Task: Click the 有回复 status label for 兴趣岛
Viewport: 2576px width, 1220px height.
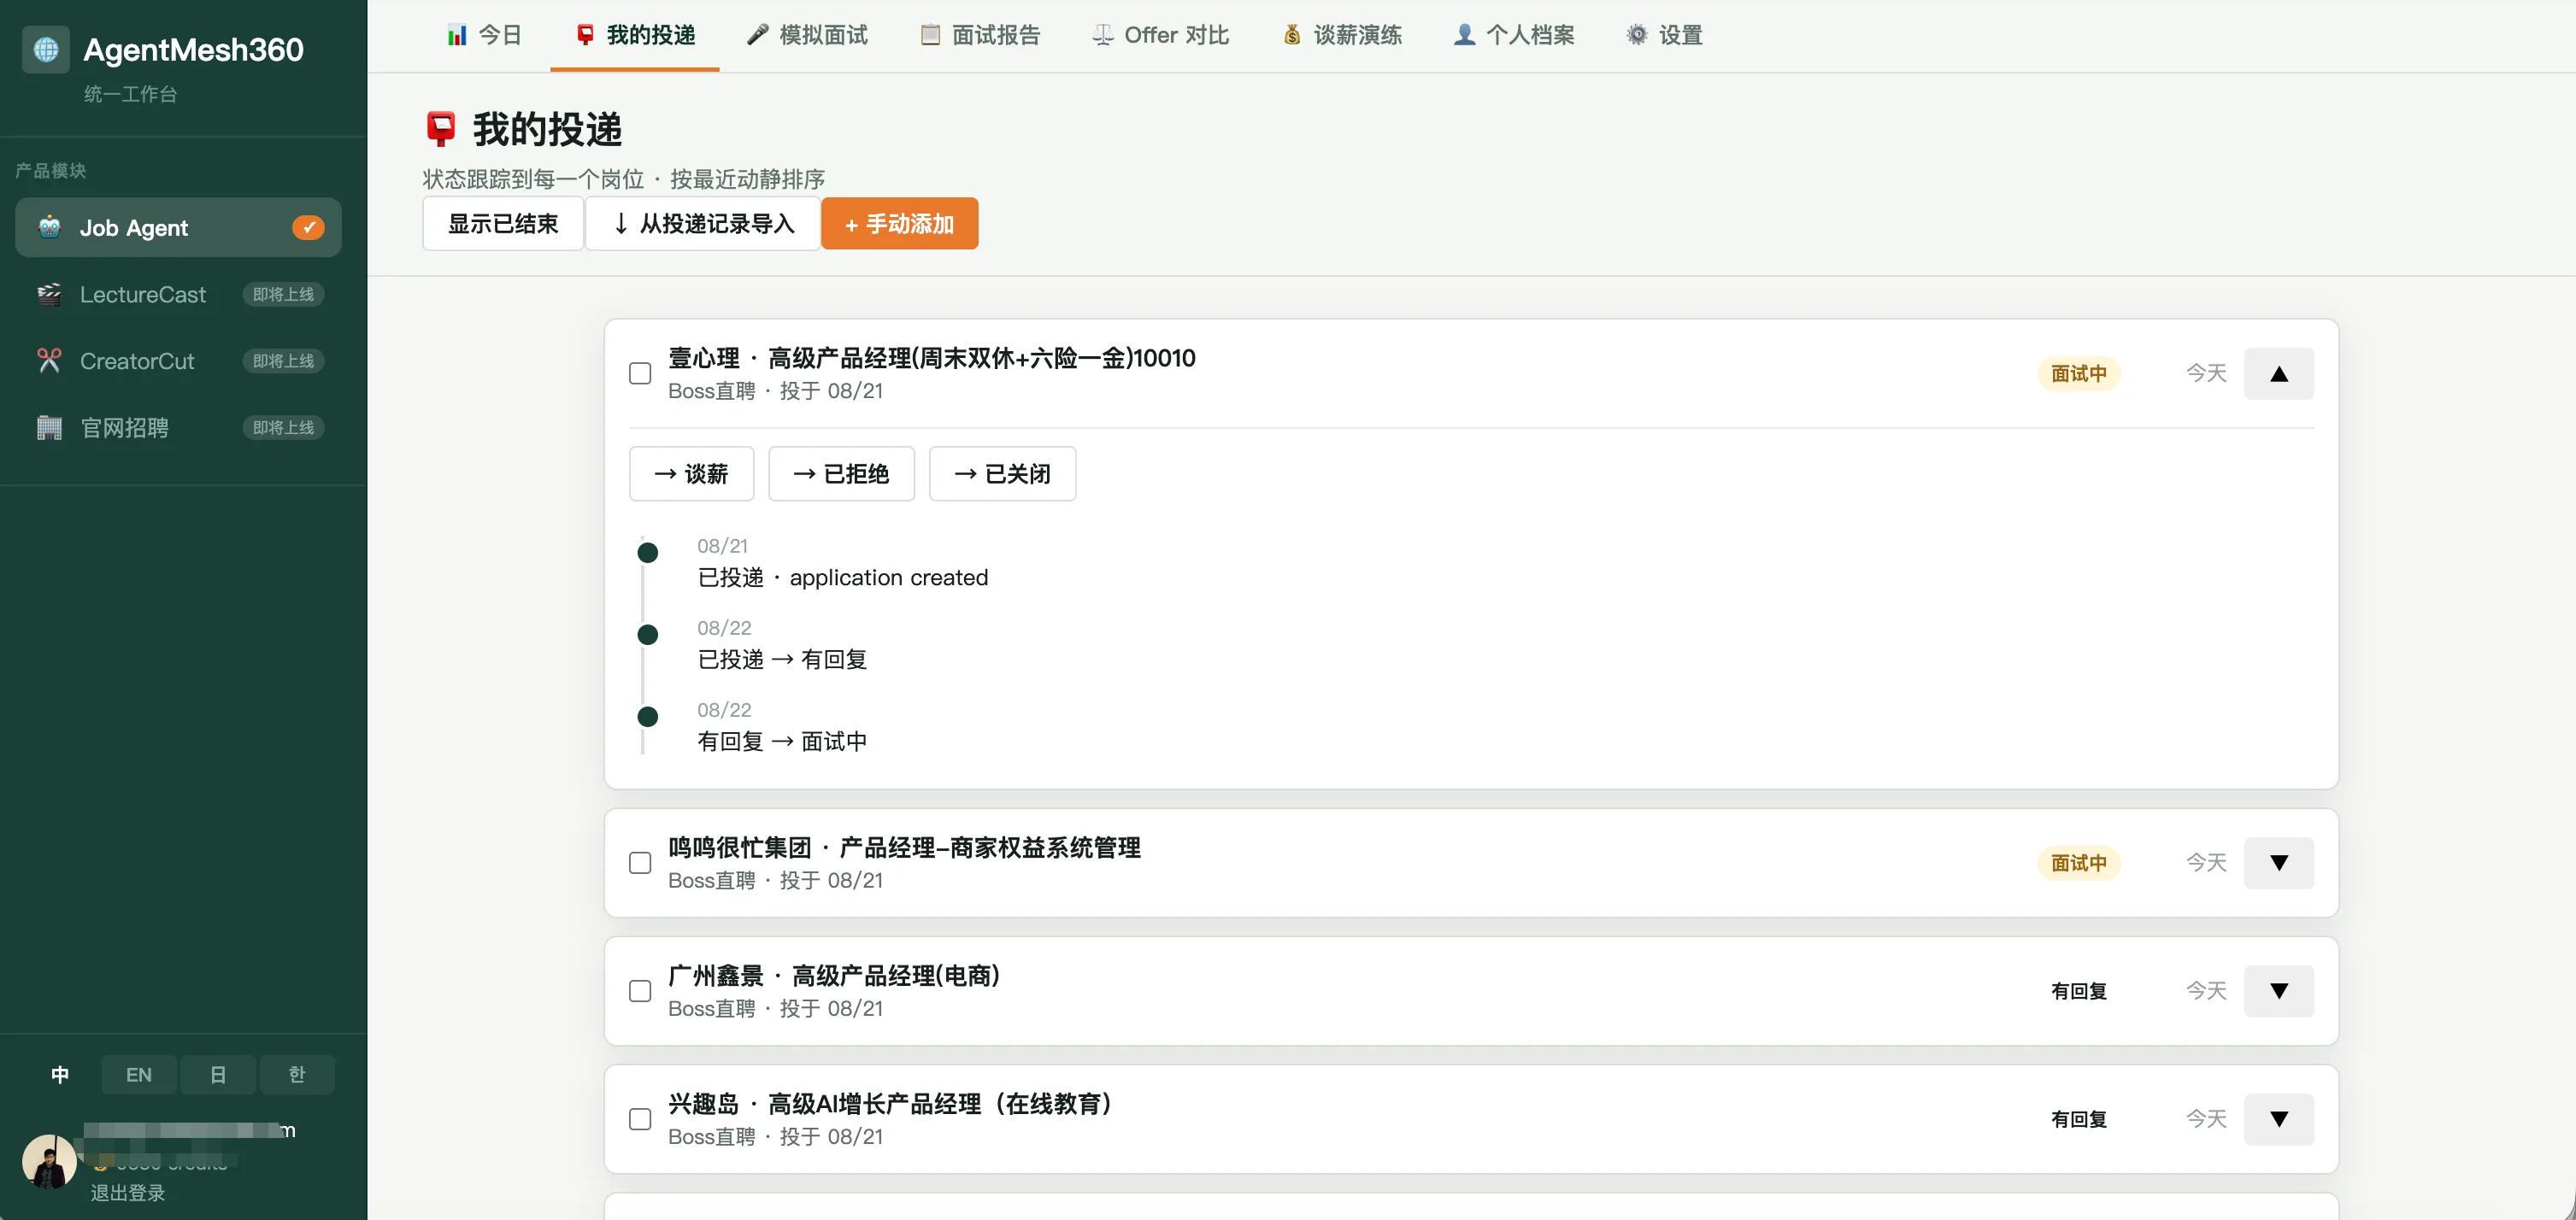Action: pyautogui.click(x=2079, y=1119)
